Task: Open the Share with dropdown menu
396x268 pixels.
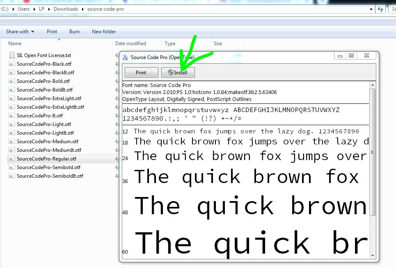Action: 20,32
